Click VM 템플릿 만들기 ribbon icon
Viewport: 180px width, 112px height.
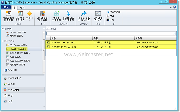(20, 16)
